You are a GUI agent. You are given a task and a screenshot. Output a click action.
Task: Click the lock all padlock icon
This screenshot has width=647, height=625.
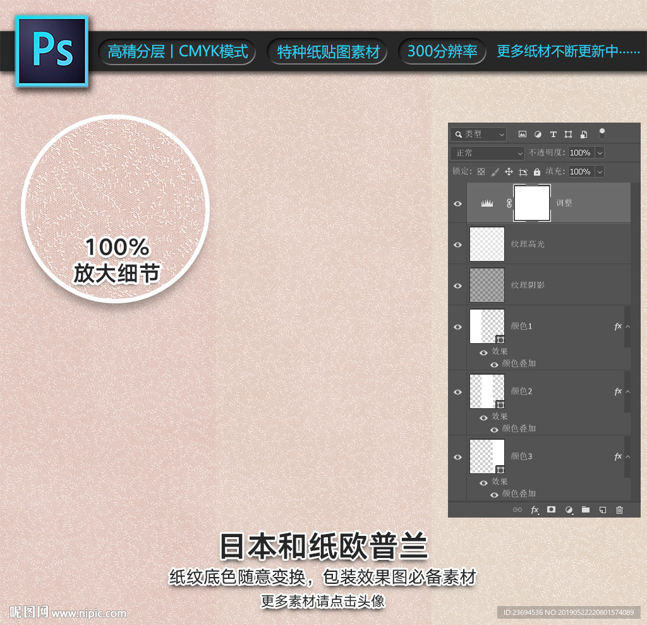pos(537,172)
